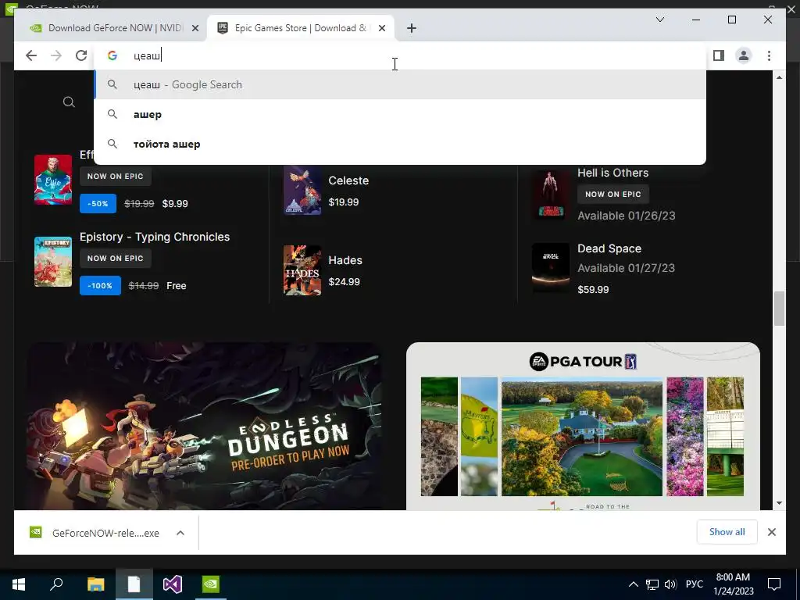Open the Effie game thumbnail

pyautogui.click(x=53, y=180)
